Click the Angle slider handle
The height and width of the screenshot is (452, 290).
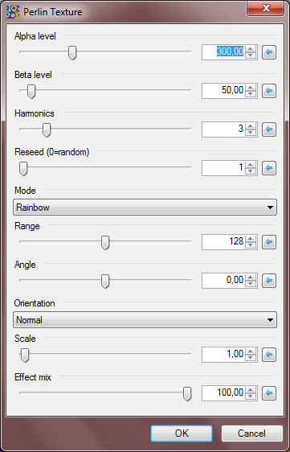(x=105, y=281)
